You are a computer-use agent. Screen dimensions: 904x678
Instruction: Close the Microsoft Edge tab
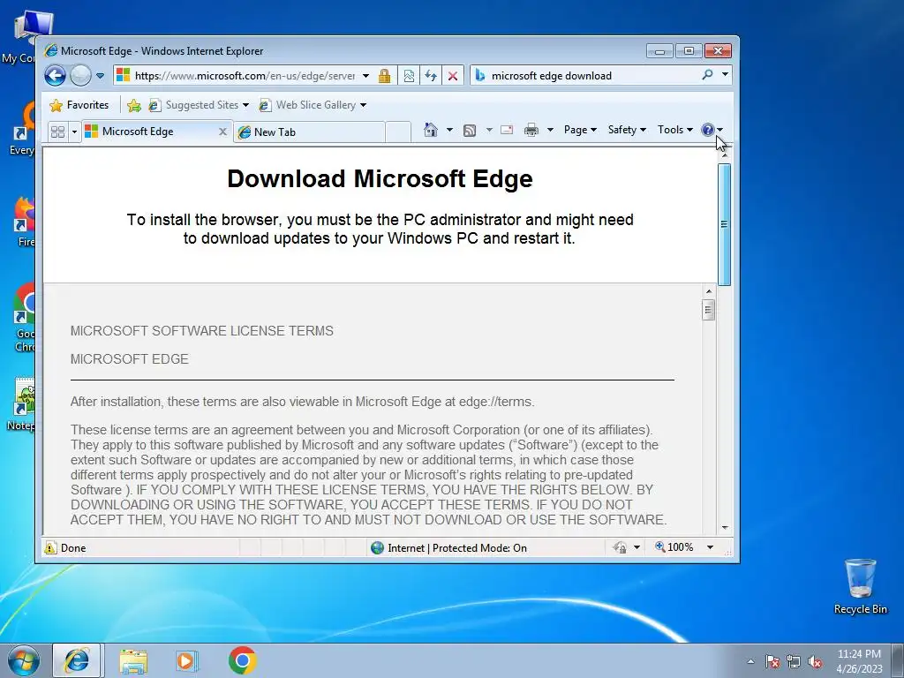click(x=222, y=132)
